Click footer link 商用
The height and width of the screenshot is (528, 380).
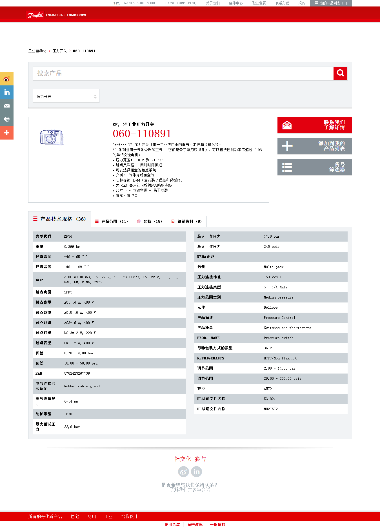point(92,516)
